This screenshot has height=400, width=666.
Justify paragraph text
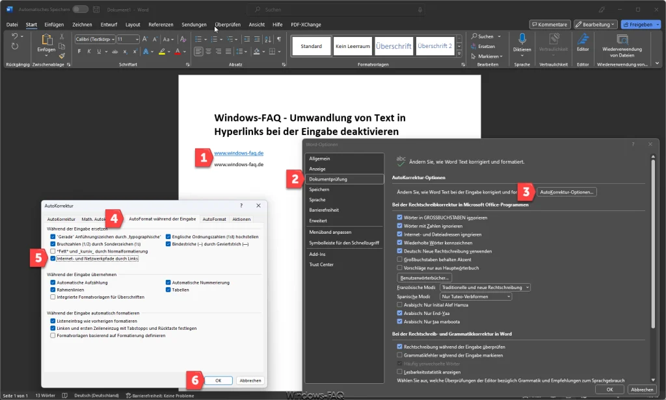228,51
